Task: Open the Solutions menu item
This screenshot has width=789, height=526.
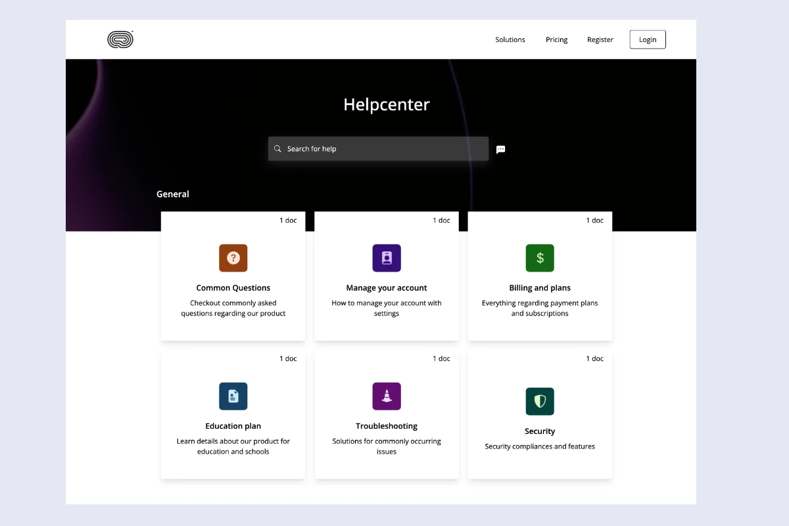Action: pos(510,39)
